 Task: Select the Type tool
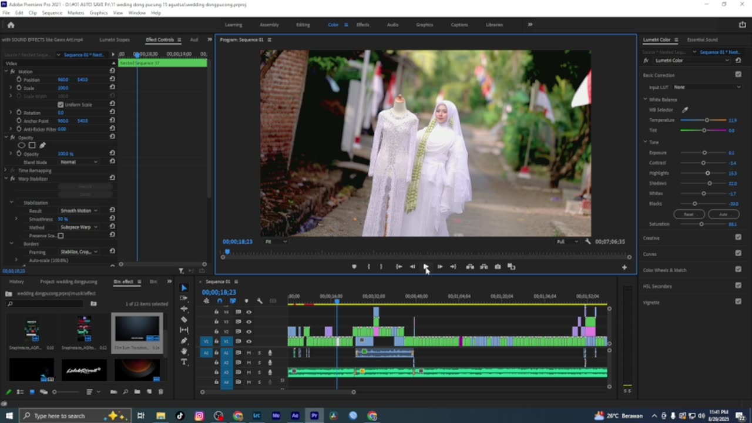tap(184, 362)
